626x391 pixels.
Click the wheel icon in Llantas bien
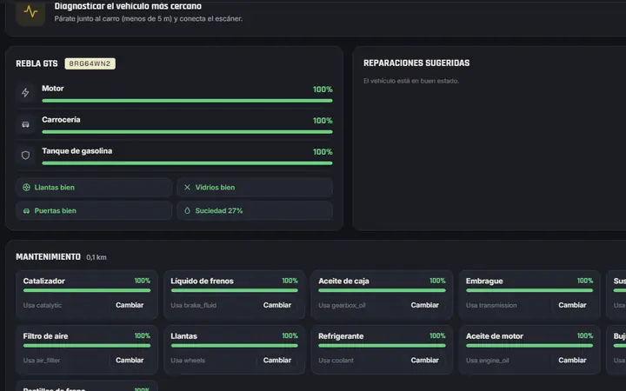(26, 187)
